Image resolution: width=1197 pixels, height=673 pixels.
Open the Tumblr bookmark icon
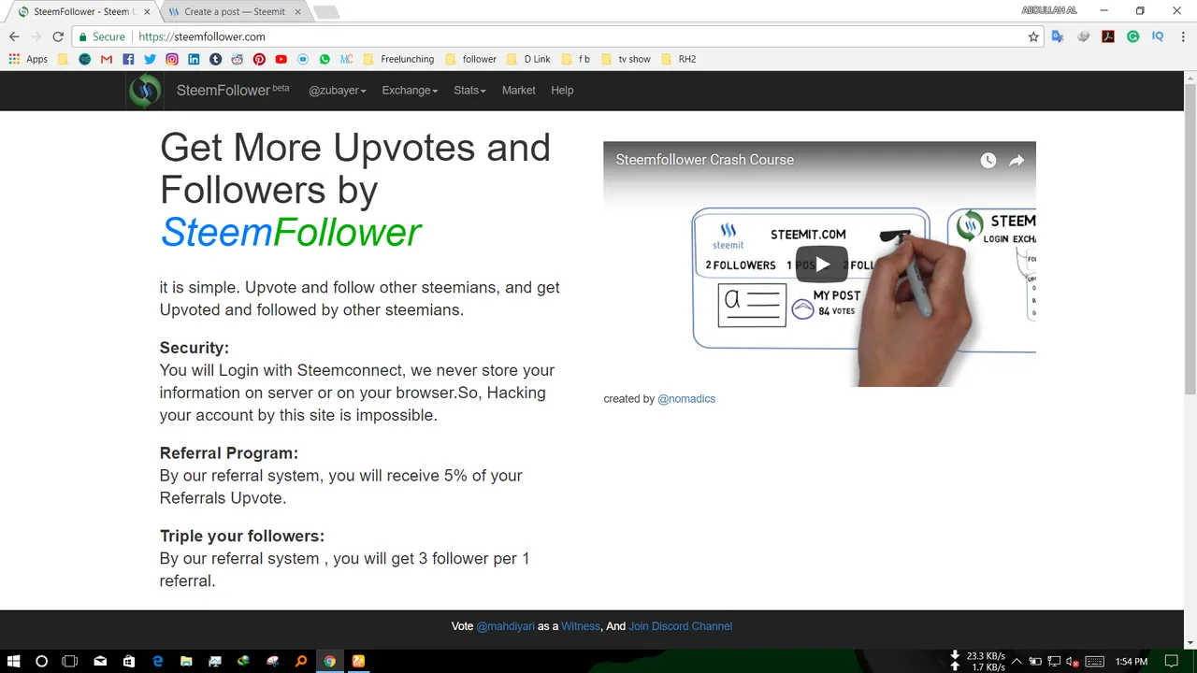pyautogui.click(x=215, y=59)
